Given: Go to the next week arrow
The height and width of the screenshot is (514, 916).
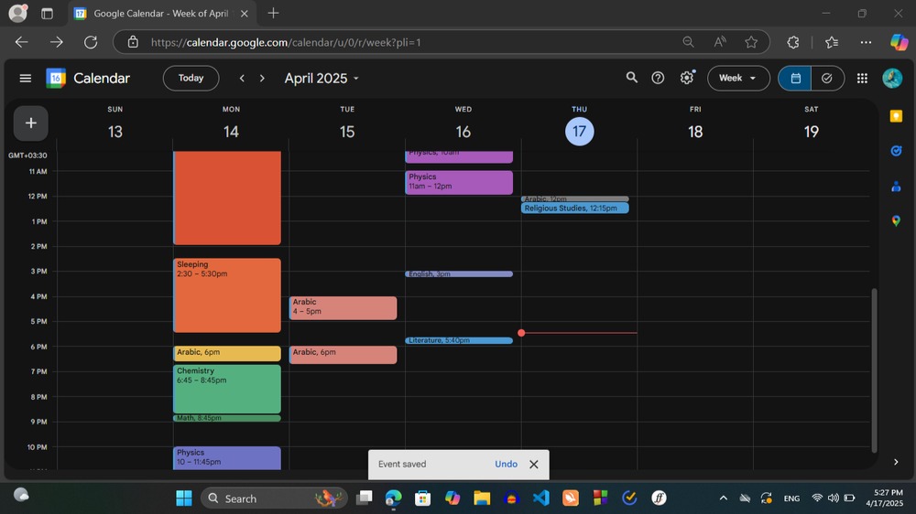Looking at the screenshot, I should coord(262,78).
